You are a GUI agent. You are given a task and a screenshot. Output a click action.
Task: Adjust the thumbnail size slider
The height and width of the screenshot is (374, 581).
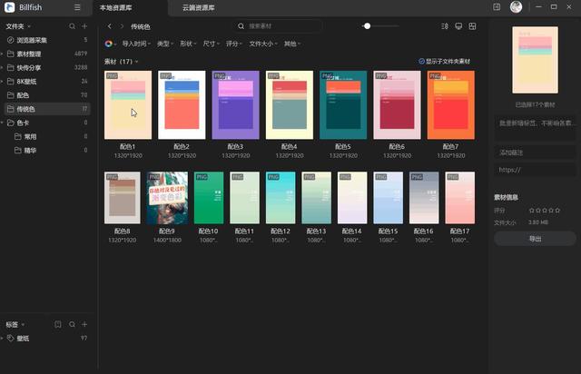tap(367, 26)
